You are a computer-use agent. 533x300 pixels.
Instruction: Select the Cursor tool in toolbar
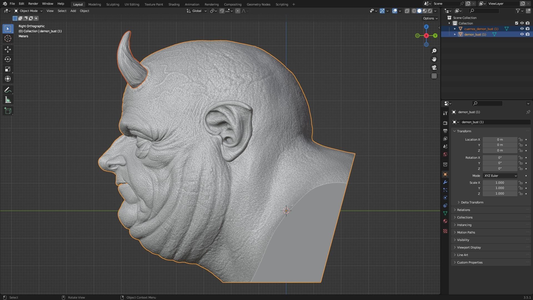8,38
